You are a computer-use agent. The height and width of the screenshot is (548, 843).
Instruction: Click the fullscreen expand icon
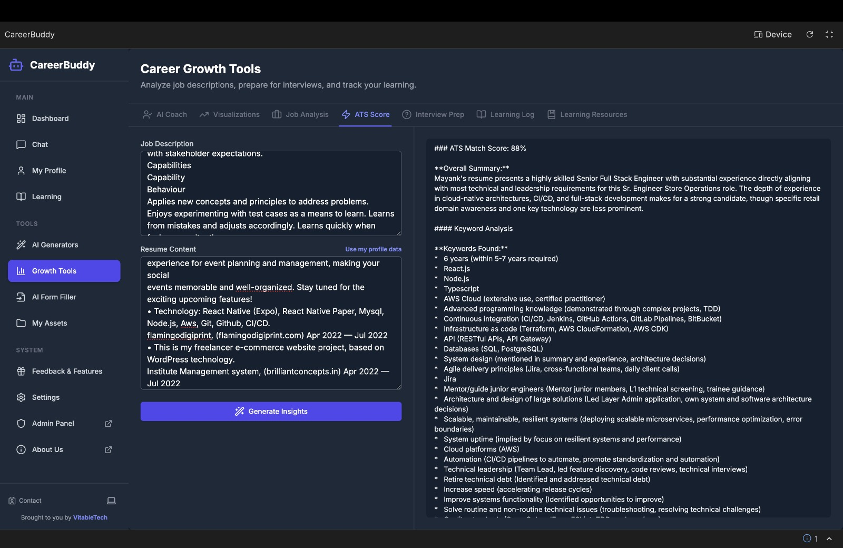829,34
